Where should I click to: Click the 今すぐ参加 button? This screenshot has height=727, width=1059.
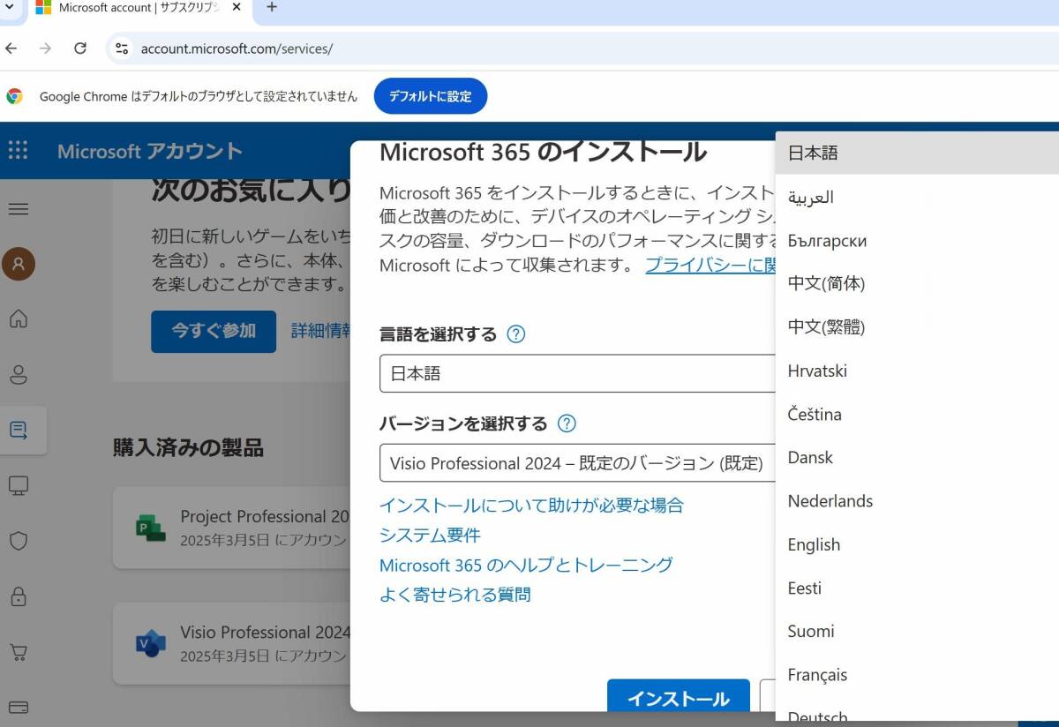click(x=214, y=331)
